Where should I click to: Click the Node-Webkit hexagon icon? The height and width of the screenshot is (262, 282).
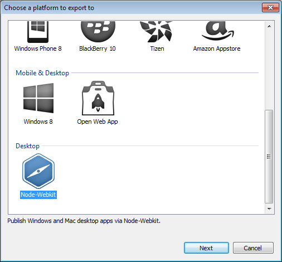38,171
